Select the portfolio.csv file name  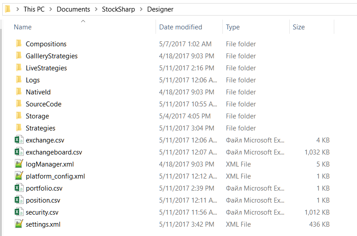pos(44,188)
